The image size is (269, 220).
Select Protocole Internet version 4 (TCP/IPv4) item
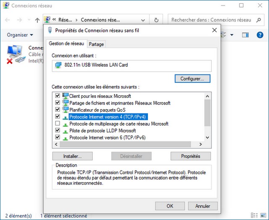pos(108,117)
